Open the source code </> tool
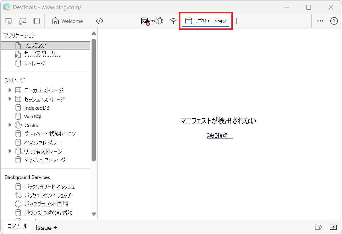The height and width of the screenshot is (234, 342). (x=99, y=21)
